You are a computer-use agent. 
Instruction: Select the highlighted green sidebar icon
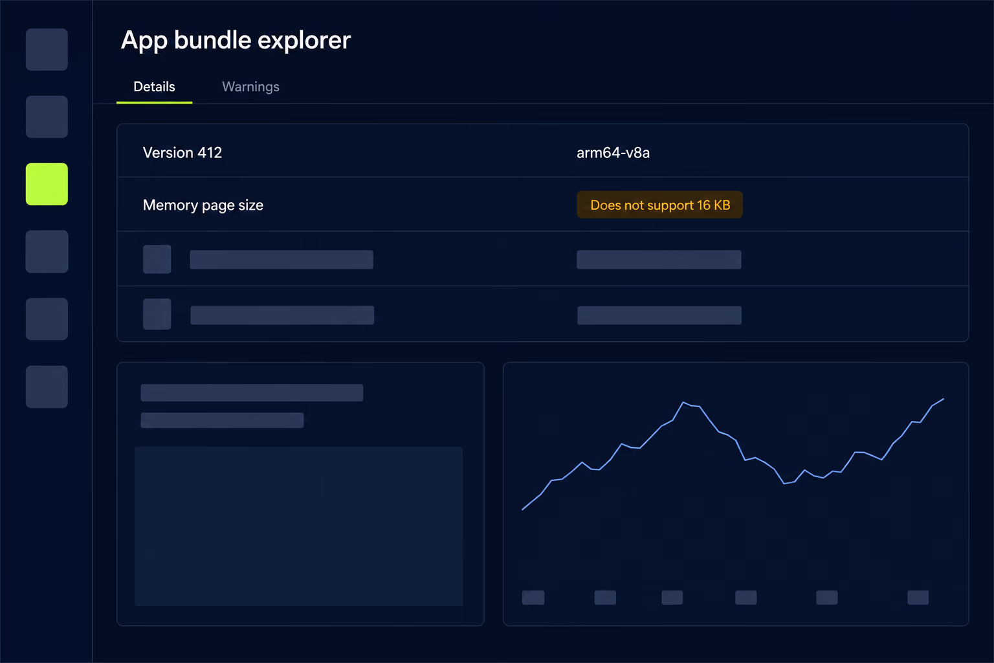coord(47,184)
